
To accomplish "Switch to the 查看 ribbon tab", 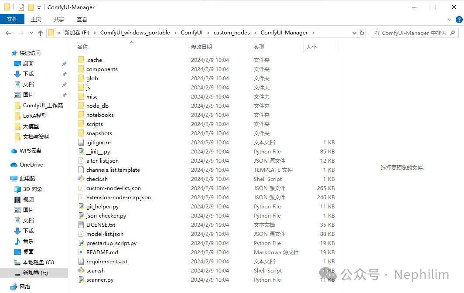I will (x=82, y=19).
